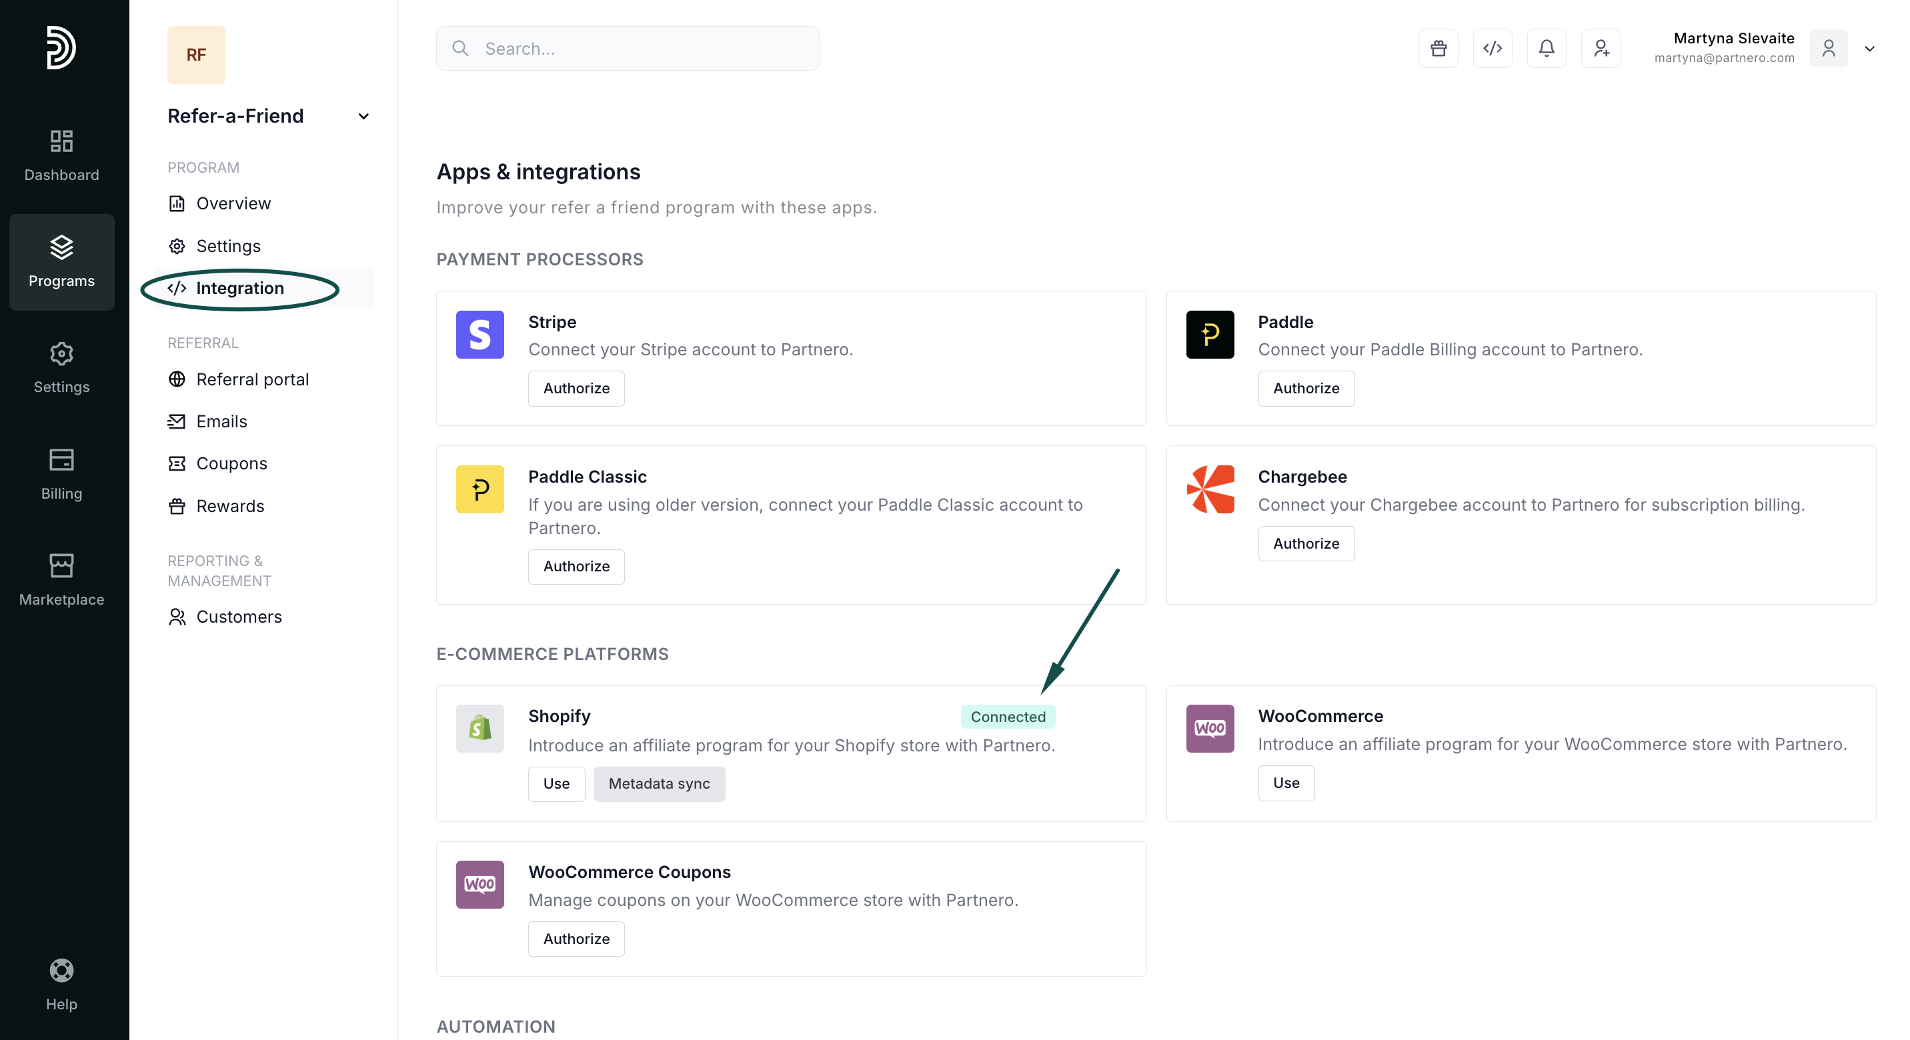
Task: Select Referral portal in sidebar
Action: click(252, 379)
